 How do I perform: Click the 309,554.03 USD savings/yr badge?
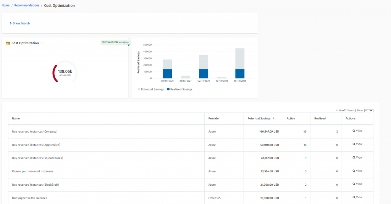point(115,42)
